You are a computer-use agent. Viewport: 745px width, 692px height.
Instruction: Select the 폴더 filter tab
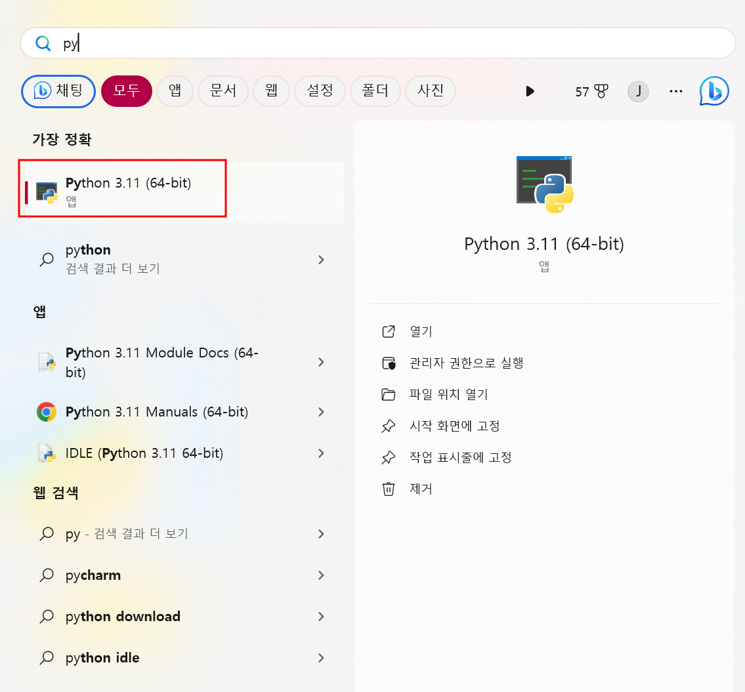coord(375,91)
